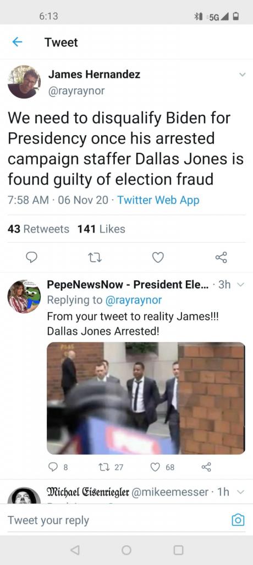Open Twitter Web App source link
Viewport: 253px width, 565px height.
(x=158, y=200)
